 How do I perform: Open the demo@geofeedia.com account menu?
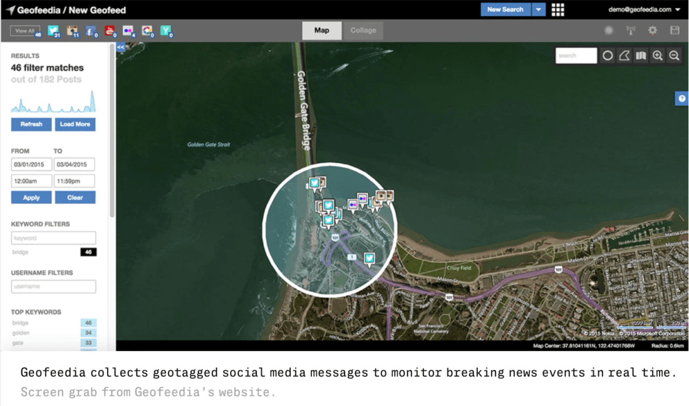(644, 9)
